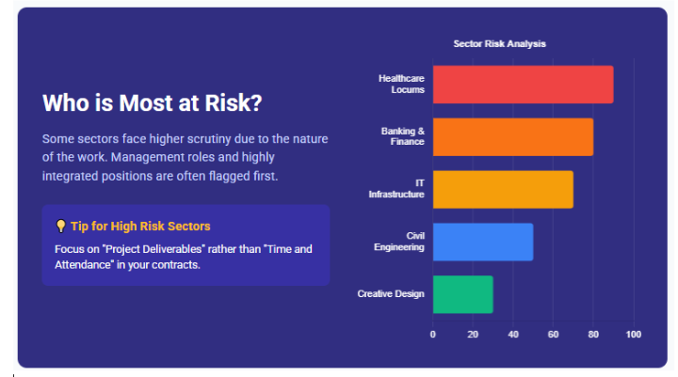Image resolution: width=678 pixels, height=377 pixels.
Task: Select the "Creative Design" axis label
Action: 391,294
